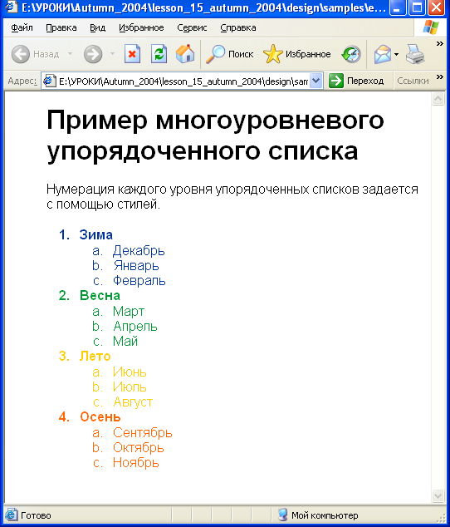The height and width of the screenshot is (527, 450).
Task: Click the Mail envelope icon
Action: click(x=383, y=54)
